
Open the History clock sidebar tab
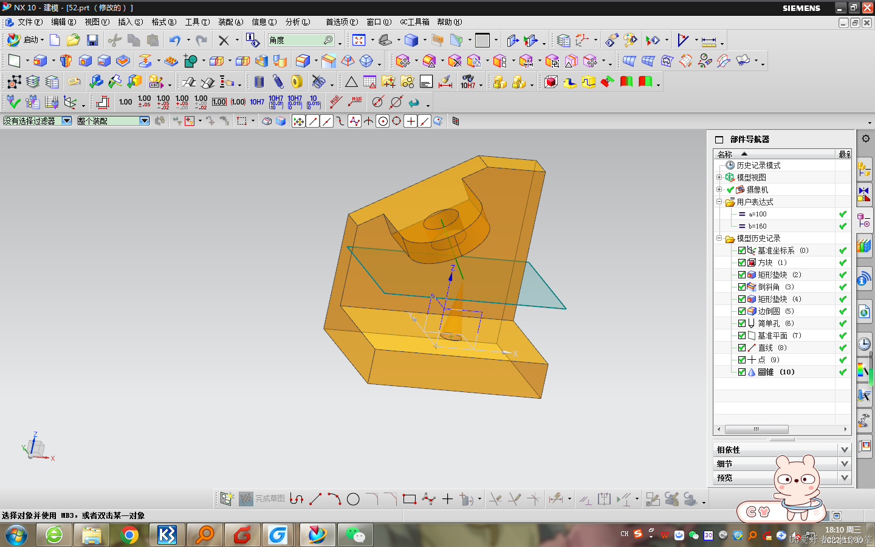coord(864,344)
